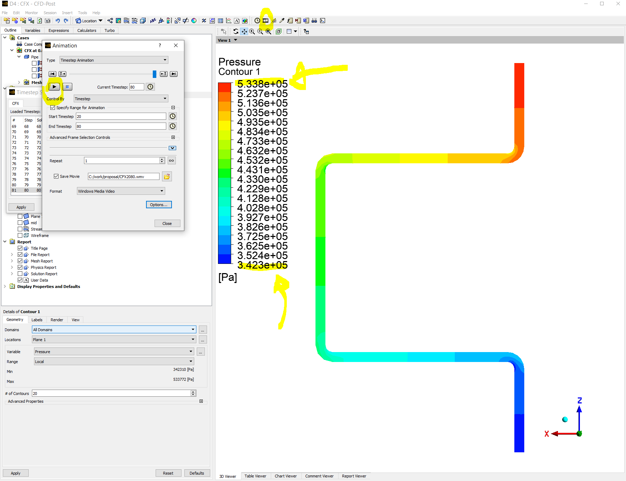The image size is (626, 481).
Task: Jump to the last animation frame
Action: tap(174, 74)
